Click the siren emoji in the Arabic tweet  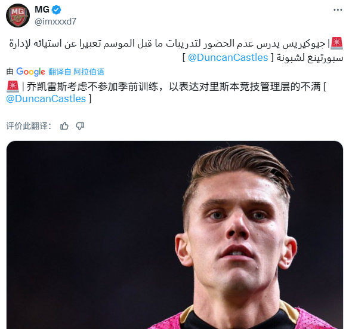coord(336,43)
